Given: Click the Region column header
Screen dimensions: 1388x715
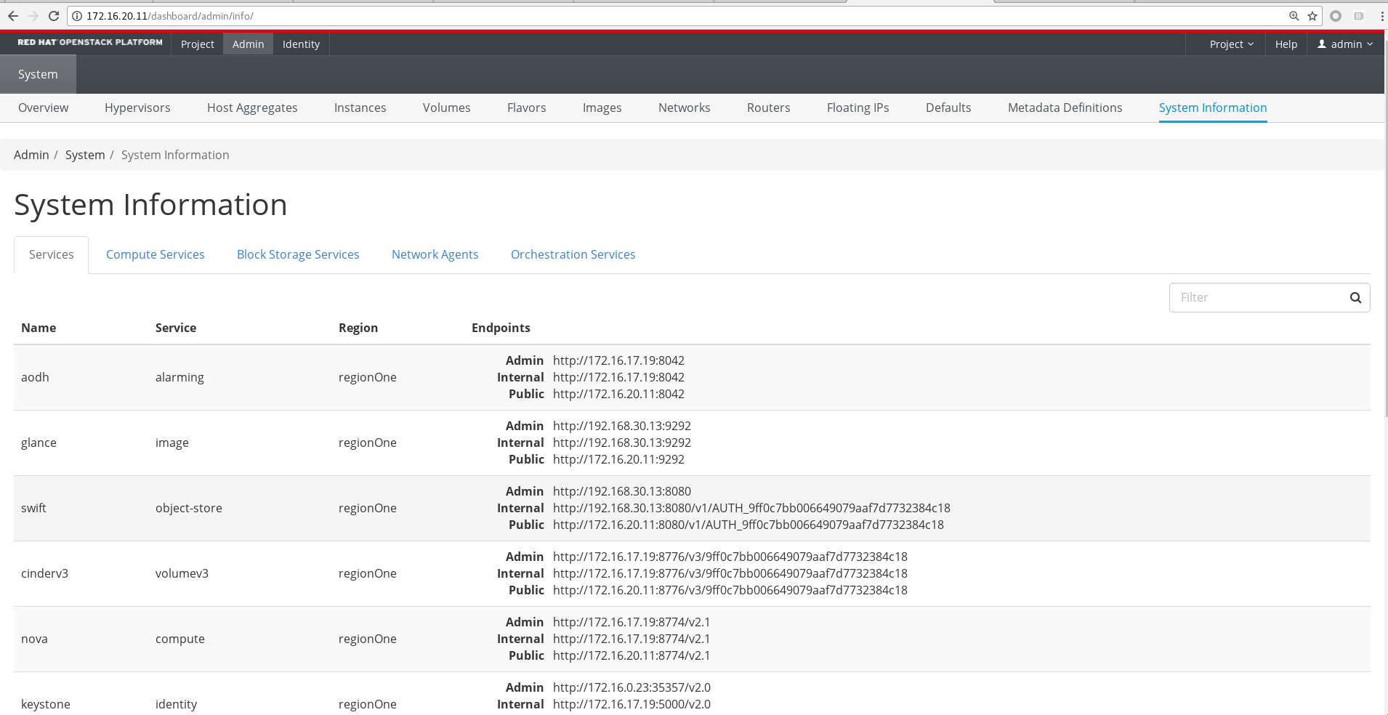Looking at the screenshot, I should coord(358,328).
